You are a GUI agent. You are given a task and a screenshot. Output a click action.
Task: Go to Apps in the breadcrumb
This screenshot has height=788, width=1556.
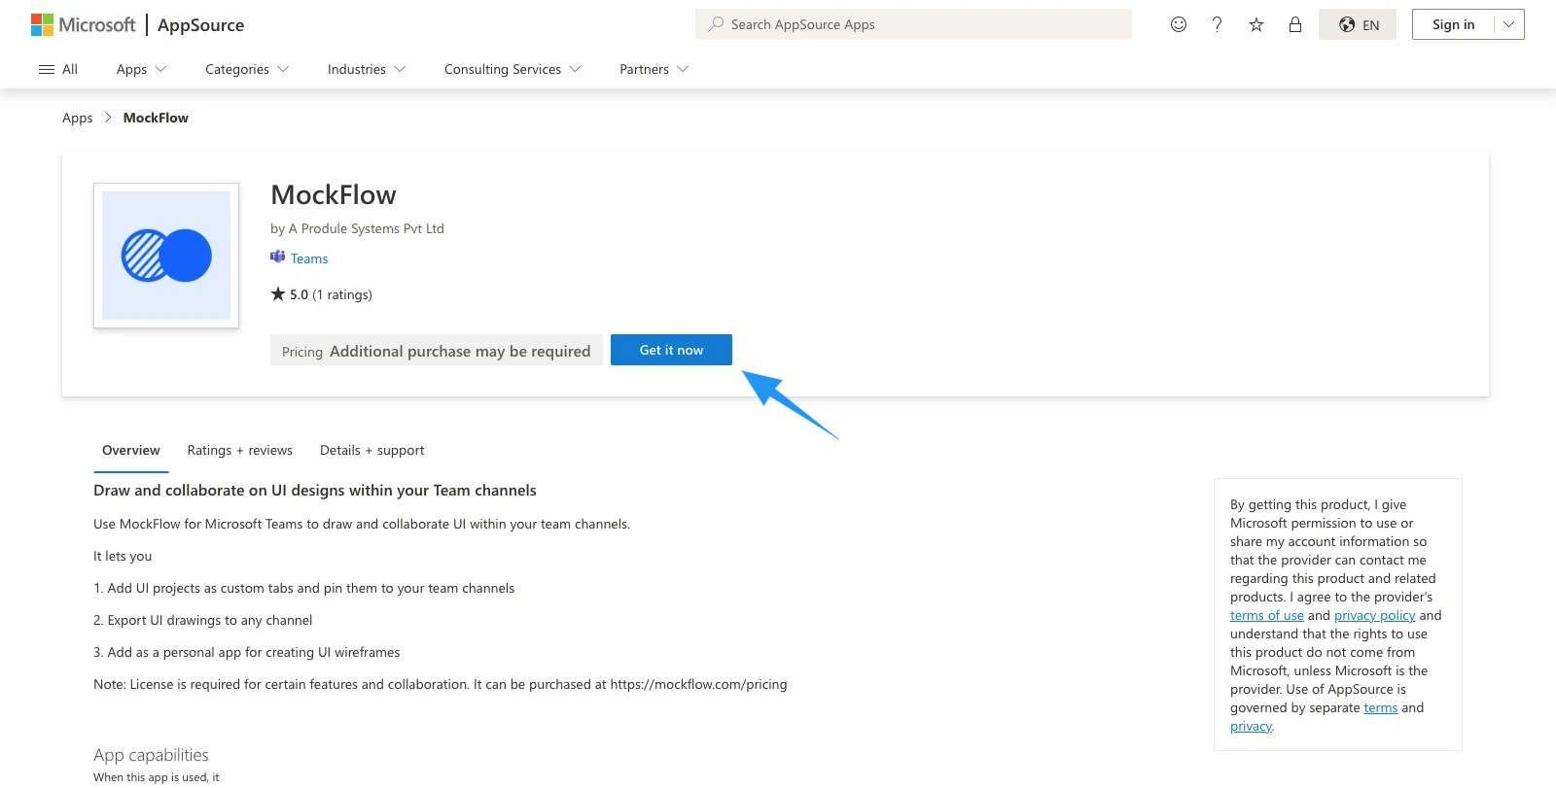tap(78, 118)
